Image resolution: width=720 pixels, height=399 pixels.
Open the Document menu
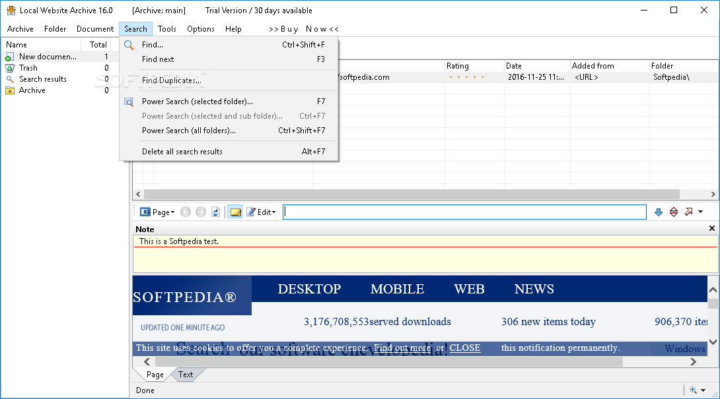point(95,29)
